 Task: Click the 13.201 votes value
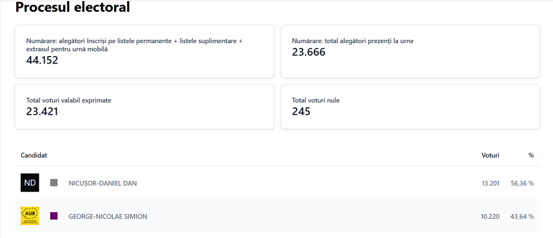[490, 183]
